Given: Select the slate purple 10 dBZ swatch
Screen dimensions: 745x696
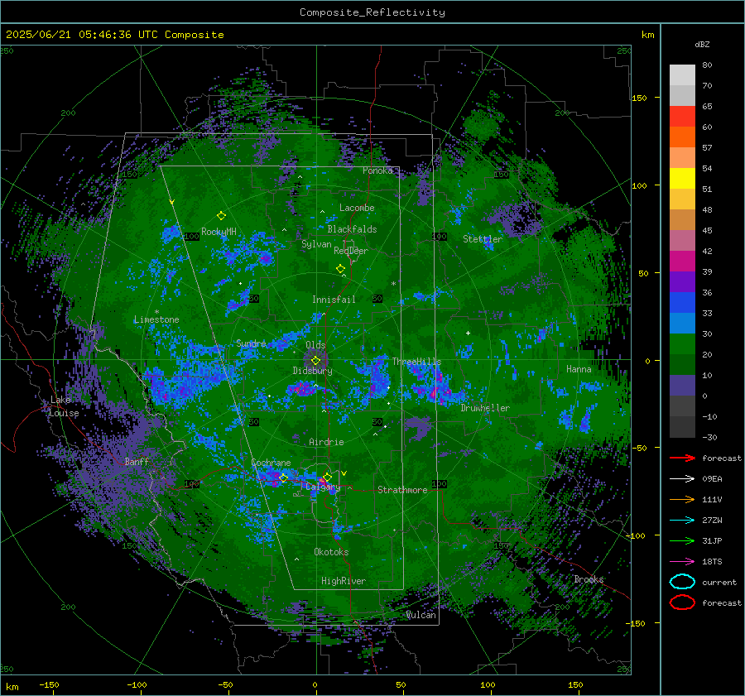Looking at the screenshot, I should click(682, 385).
